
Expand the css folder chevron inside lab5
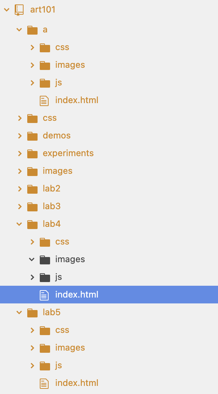(32, 330)
